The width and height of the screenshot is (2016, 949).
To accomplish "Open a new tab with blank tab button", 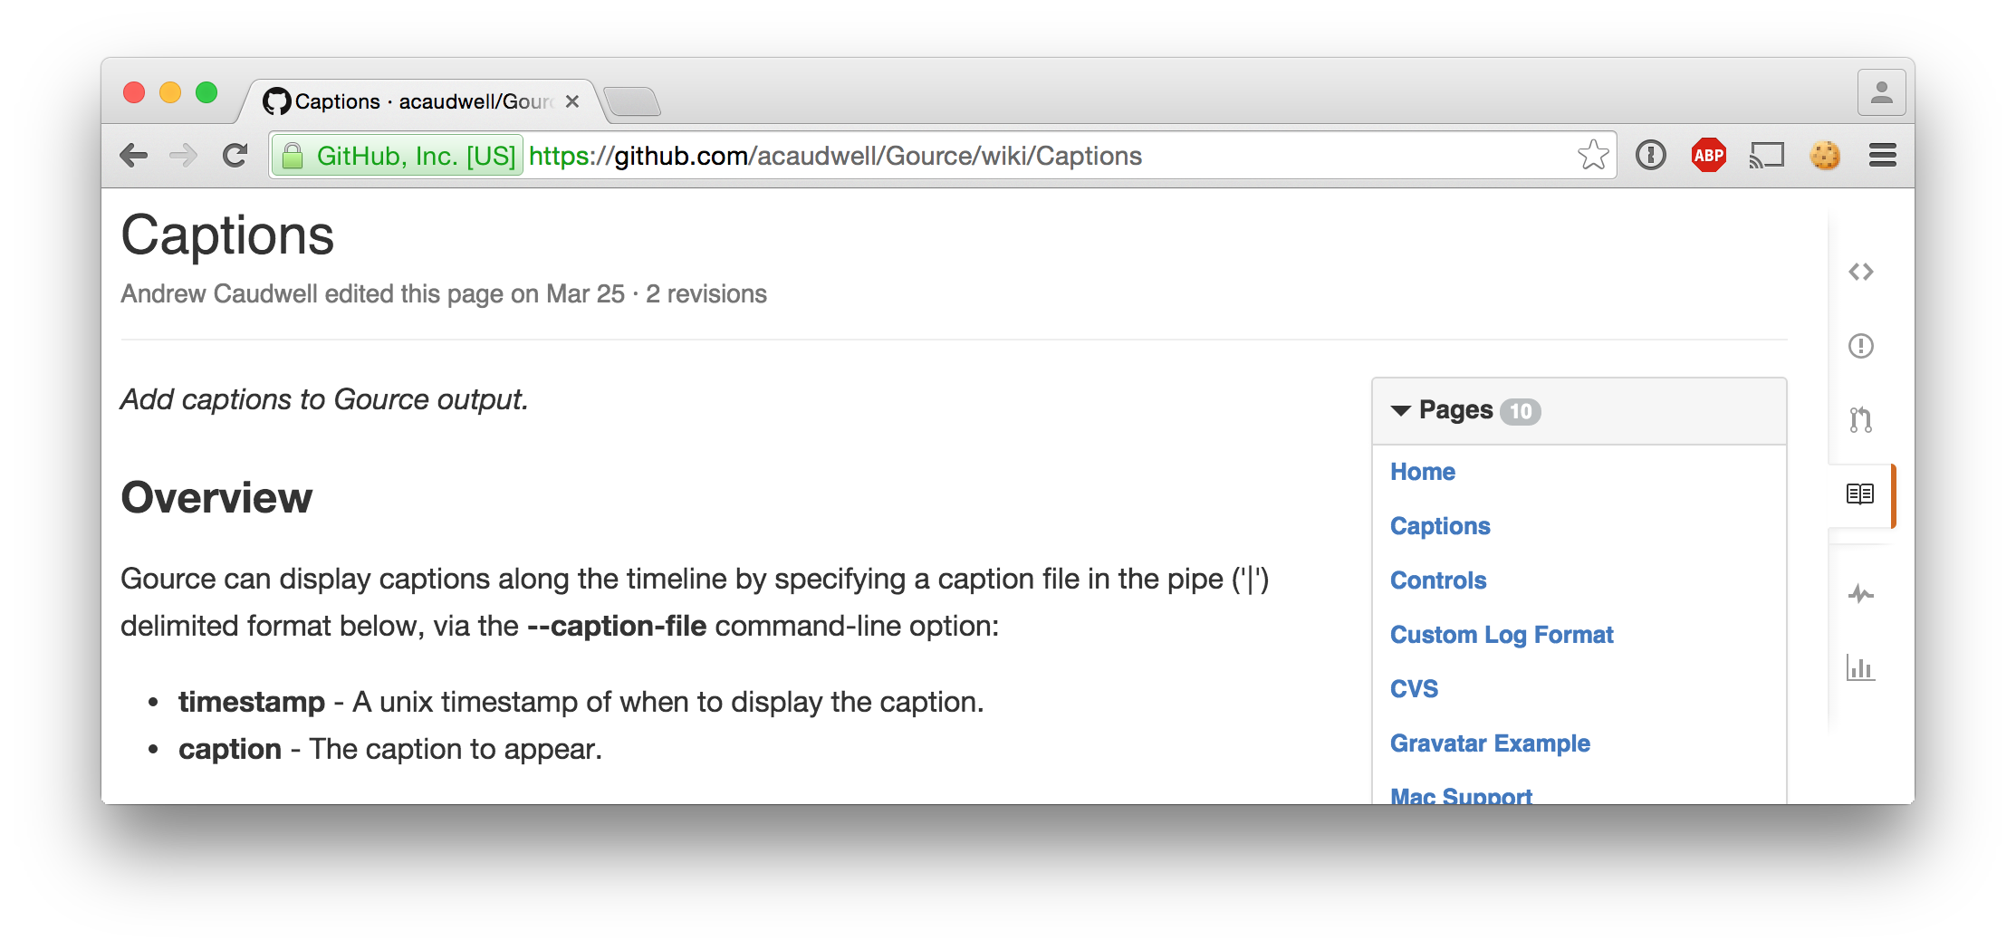I will [x=632, y=102].
